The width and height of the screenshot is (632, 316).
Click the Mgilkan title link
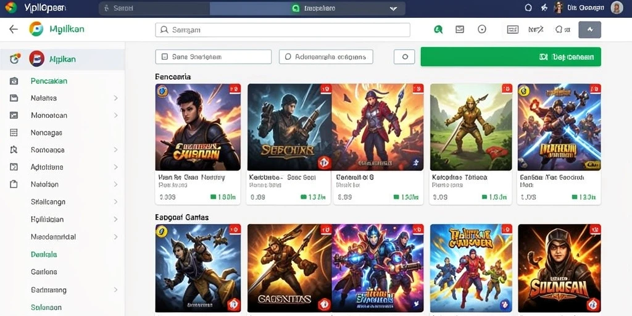point(67,29)
